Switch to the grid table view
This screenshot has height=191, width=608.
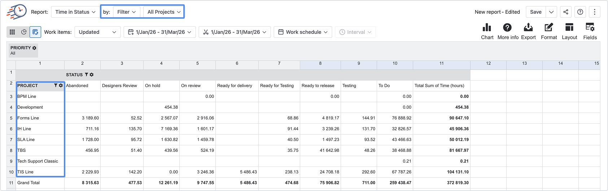12,32
